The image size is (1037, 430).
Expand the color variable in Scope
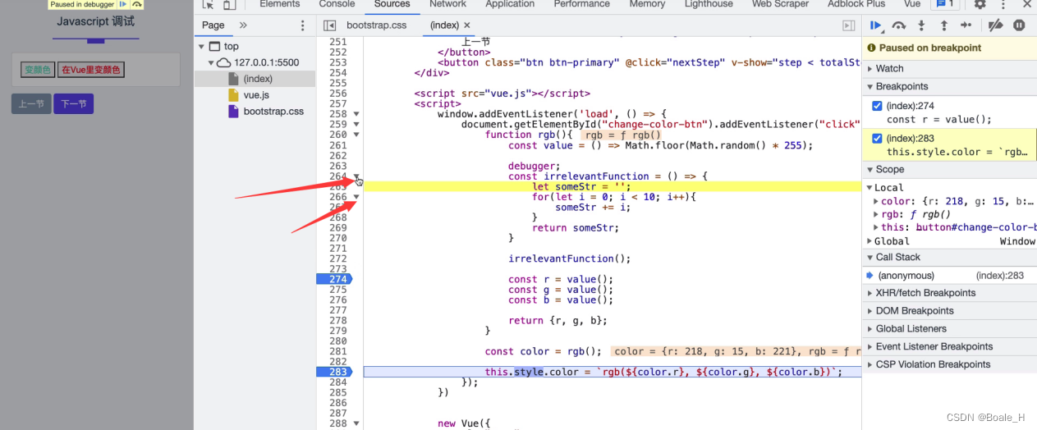pos(877,201)
